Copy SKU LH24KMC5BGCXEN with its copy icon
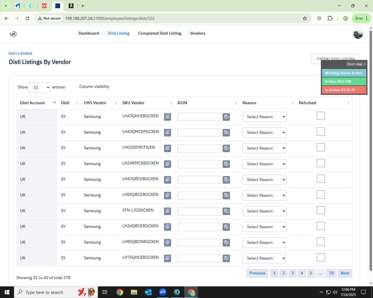The height and width of the screenshot is (298, 373). [x=168, y=164]
